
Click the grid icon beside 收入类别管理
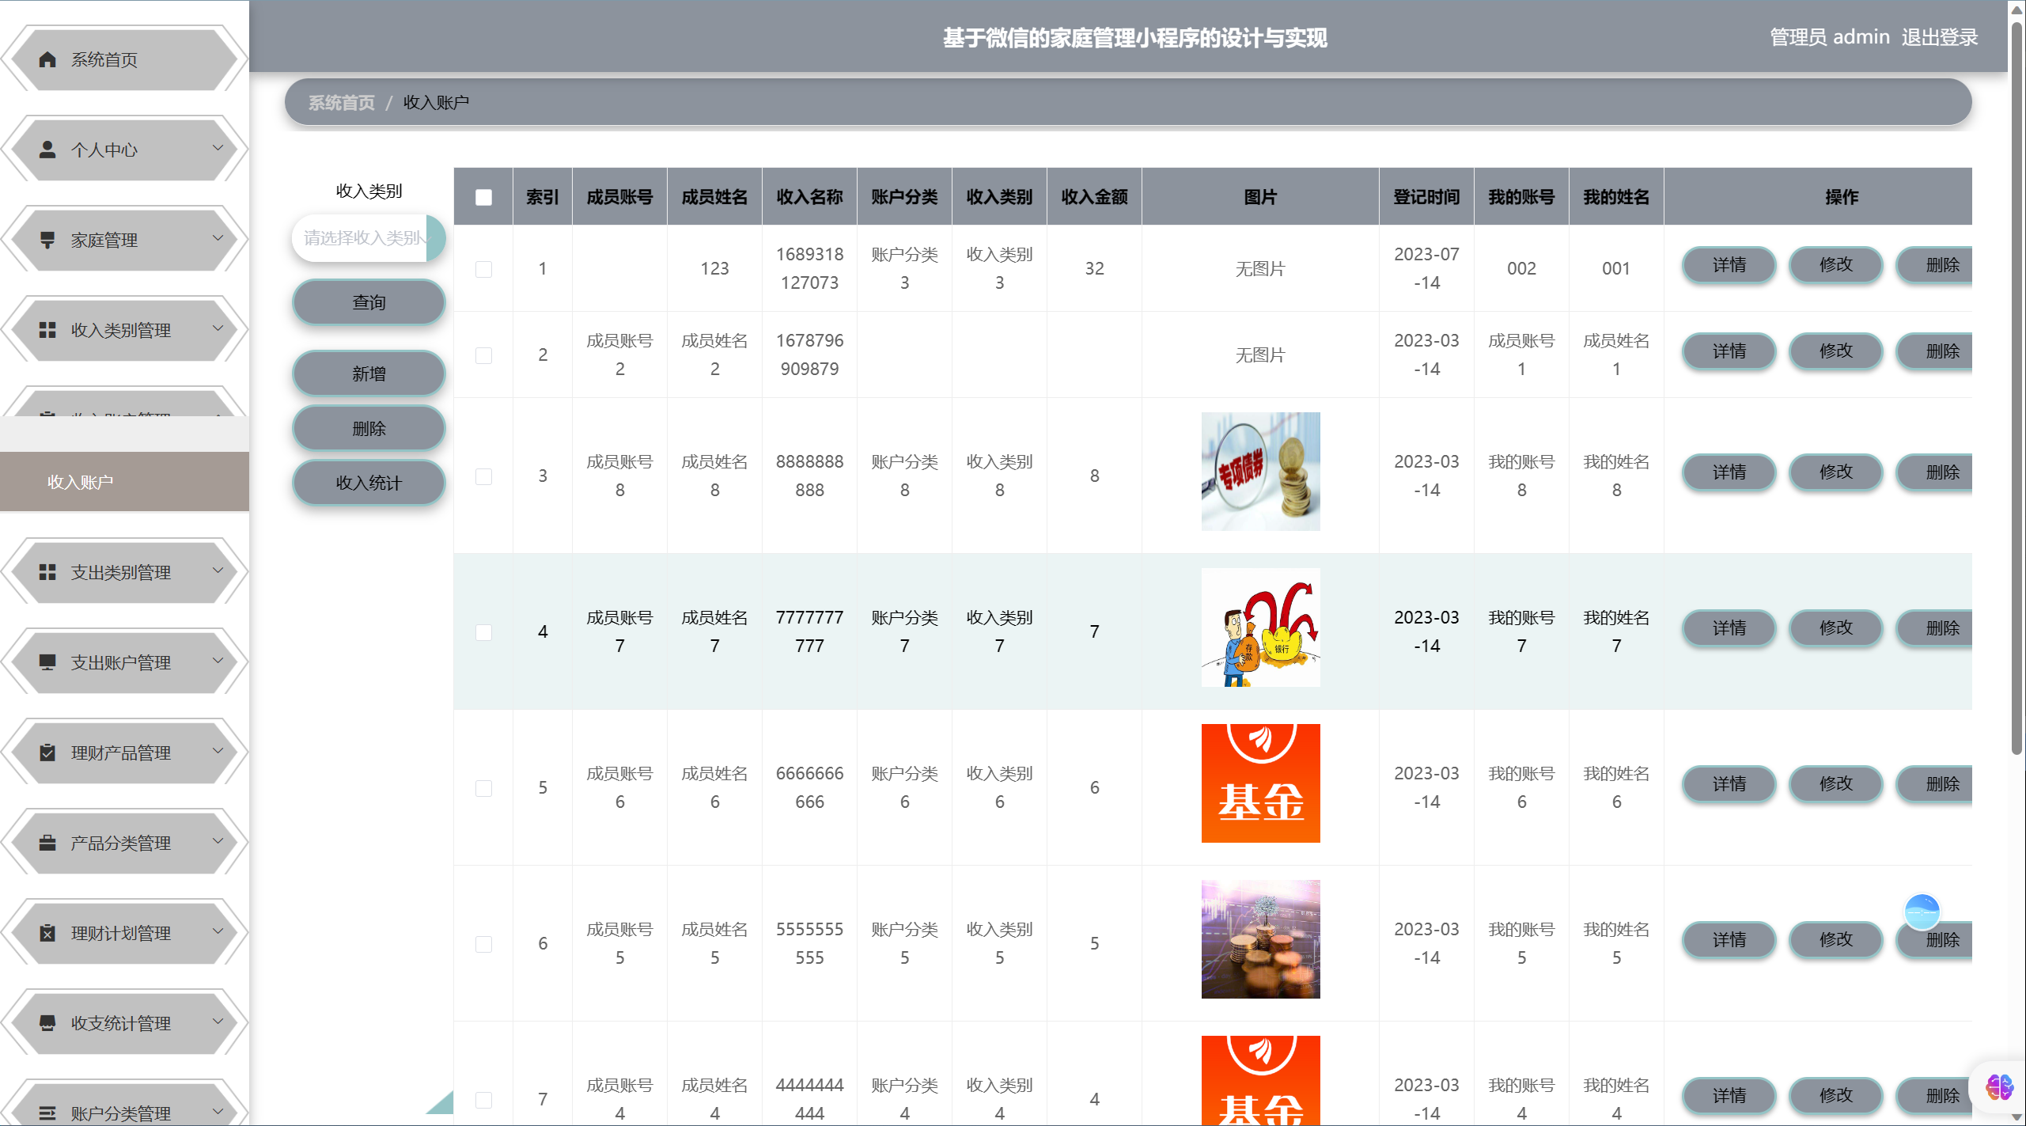pos(47,331)
